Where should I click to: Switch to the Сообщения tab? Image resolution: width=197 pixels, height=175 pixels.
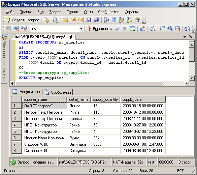click(x=58, y=92)
